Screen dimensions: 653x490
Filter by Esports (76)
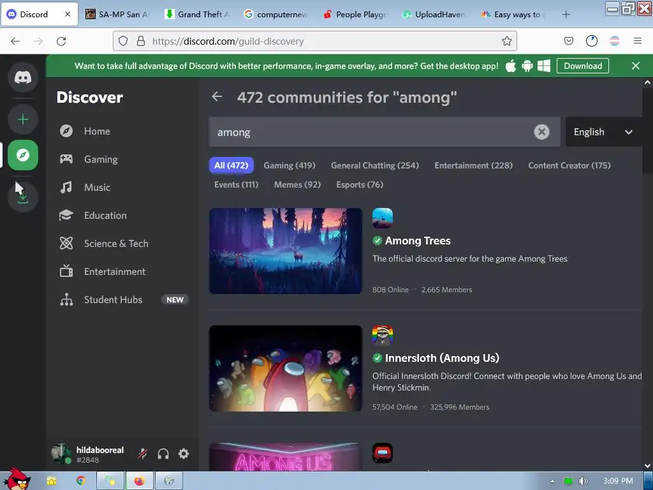pyautogui.click(x=360, y=184)
